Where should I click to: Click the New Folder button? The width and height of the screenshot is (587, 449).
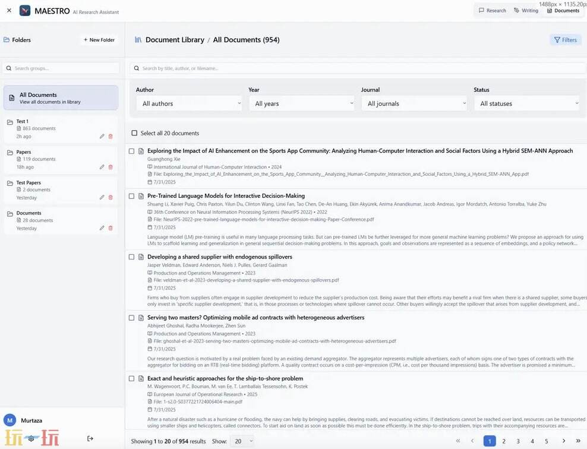99,40
